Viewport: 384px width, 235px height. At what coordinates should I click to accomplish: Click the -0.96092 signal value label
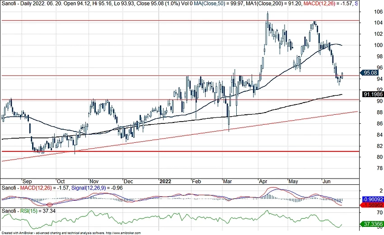point(373,199)
